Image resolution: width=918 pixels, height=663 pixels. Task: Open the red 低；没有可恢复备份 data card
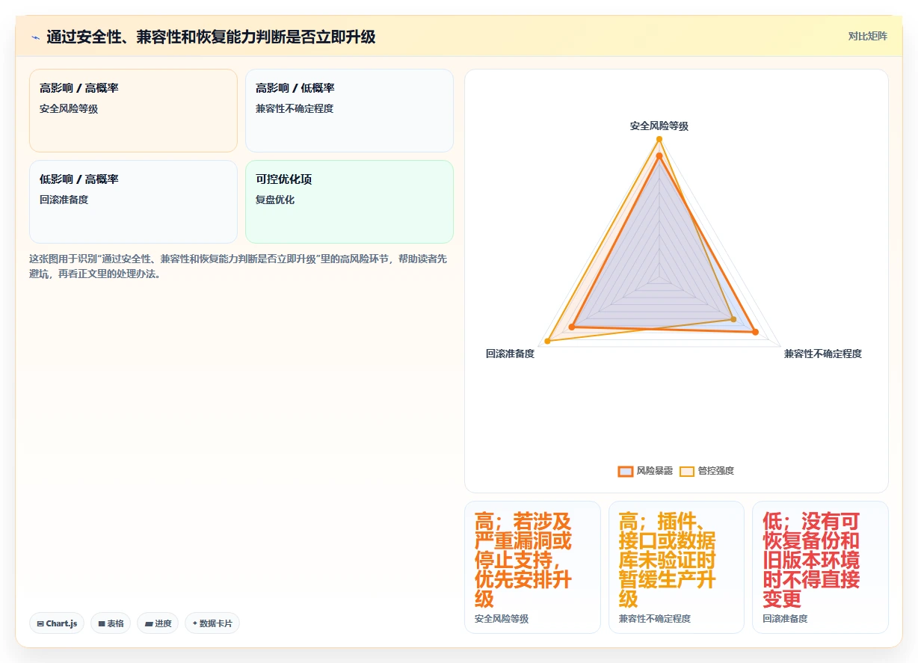(x=820, y=567)
